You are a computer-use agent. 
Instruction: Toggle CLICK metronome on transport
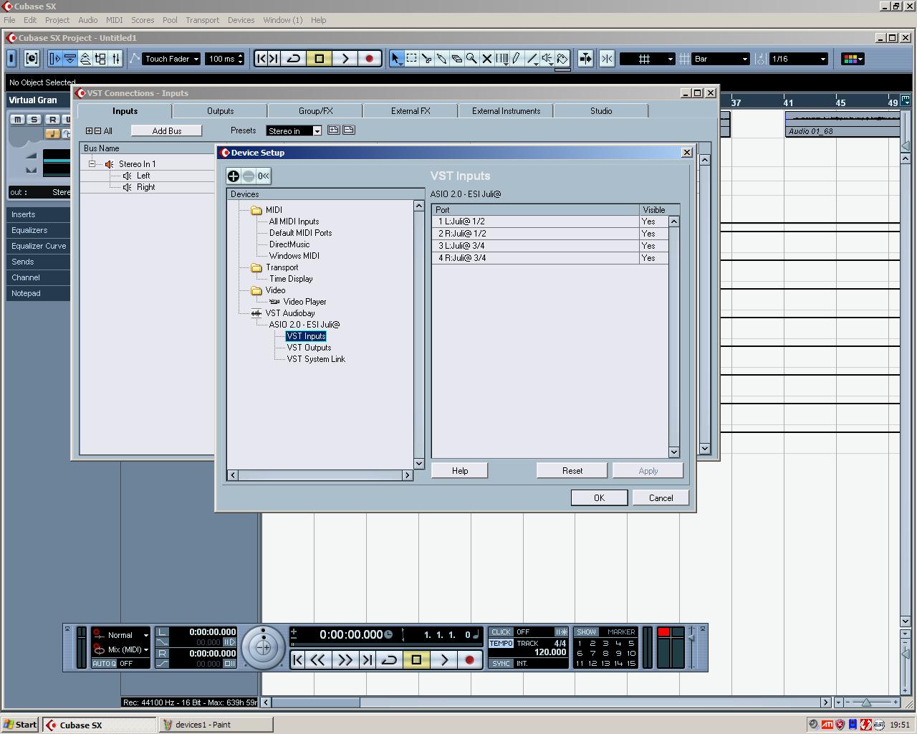tap(501, 632)
